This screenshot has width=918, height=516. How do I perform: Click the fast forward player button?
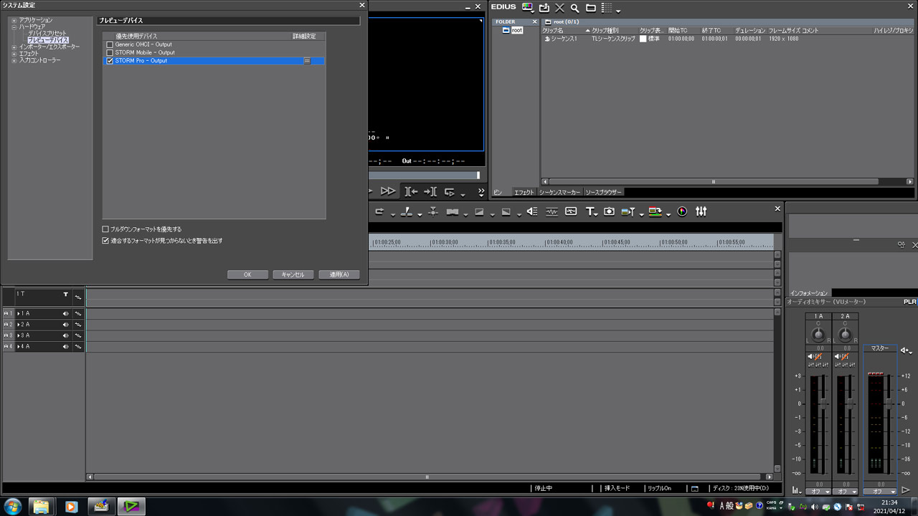pos(387,191)
